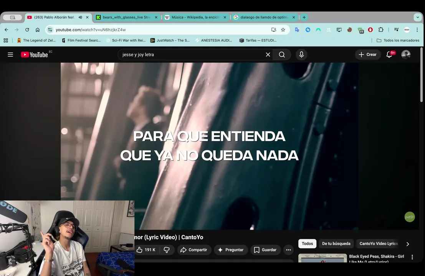Screen dimensions: 425x276
Task: Switch to the dialaogo de llamdo Google tab
Action: pyautogui.click(x=264, y=17)
